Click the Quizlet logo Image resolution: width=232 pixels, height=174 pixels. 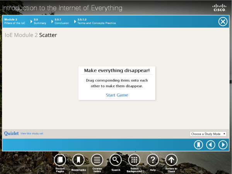11,133
